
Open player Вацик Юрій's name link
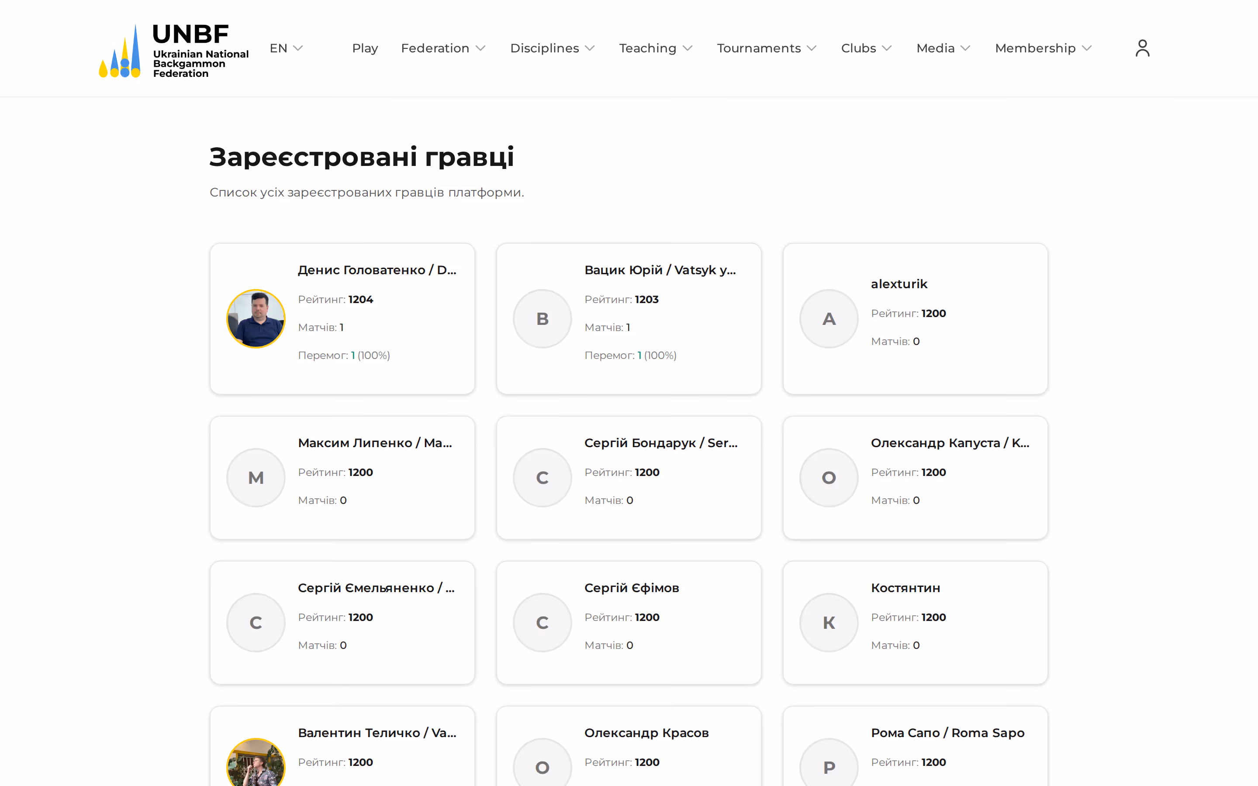[x=660, y=270]
